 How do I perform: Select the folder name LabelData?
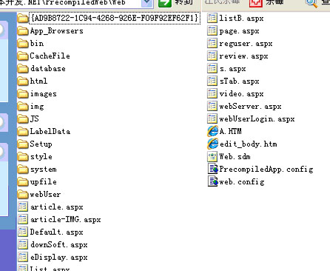point(50,132)
